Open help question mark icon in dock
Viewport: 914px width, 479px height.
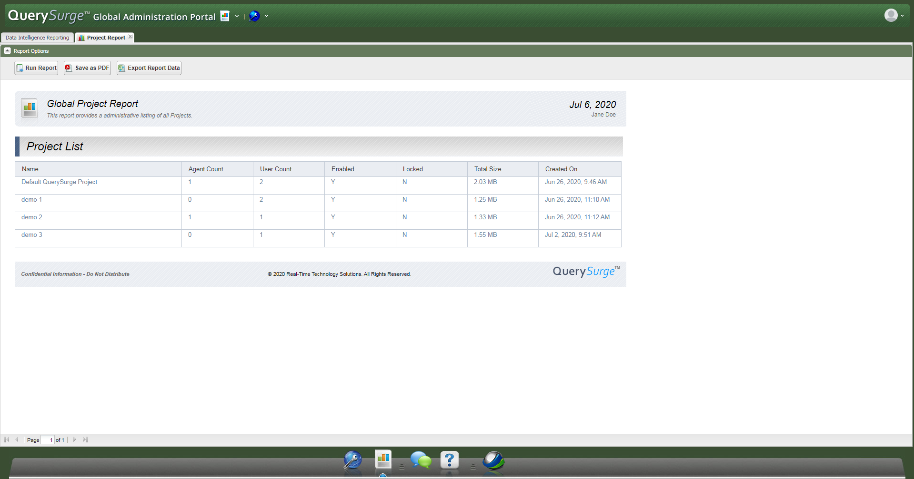click(x=450, y=460)
